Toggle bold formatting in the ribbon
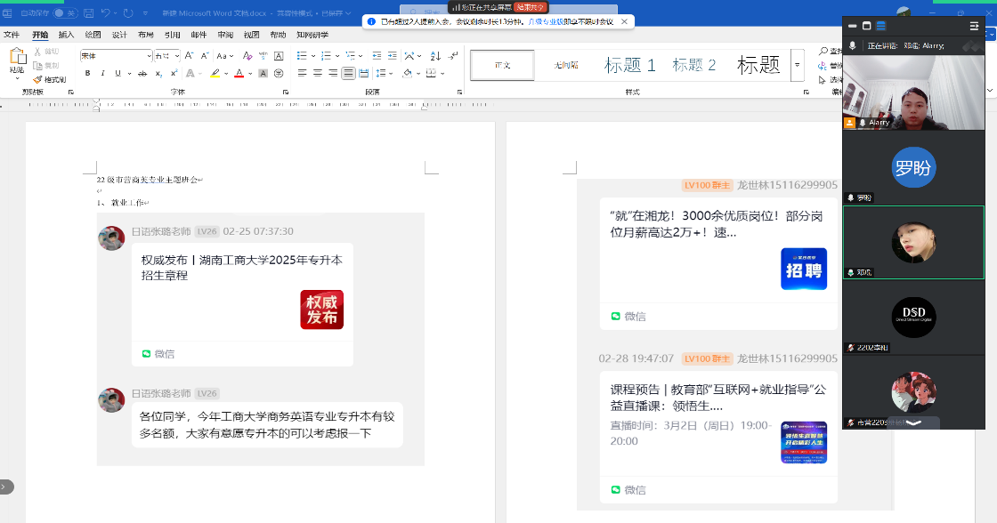Screen dimensions: 997x523 (87, 73)
